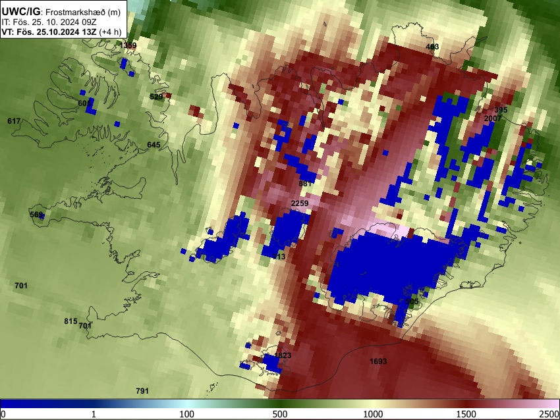Click the 815 value label
This screenshot has width=560, height=420.
pyautogui.click(x=70, y=321)
